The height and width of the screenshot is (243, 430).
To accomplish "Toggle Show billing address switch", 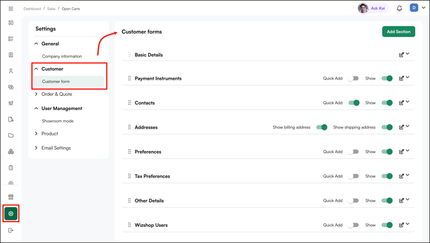I will coord(322,127).
